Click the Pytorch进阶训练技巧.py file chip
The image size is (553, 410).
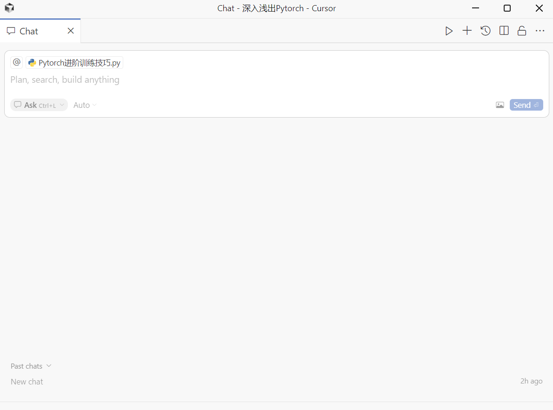[x=74, y=63]
